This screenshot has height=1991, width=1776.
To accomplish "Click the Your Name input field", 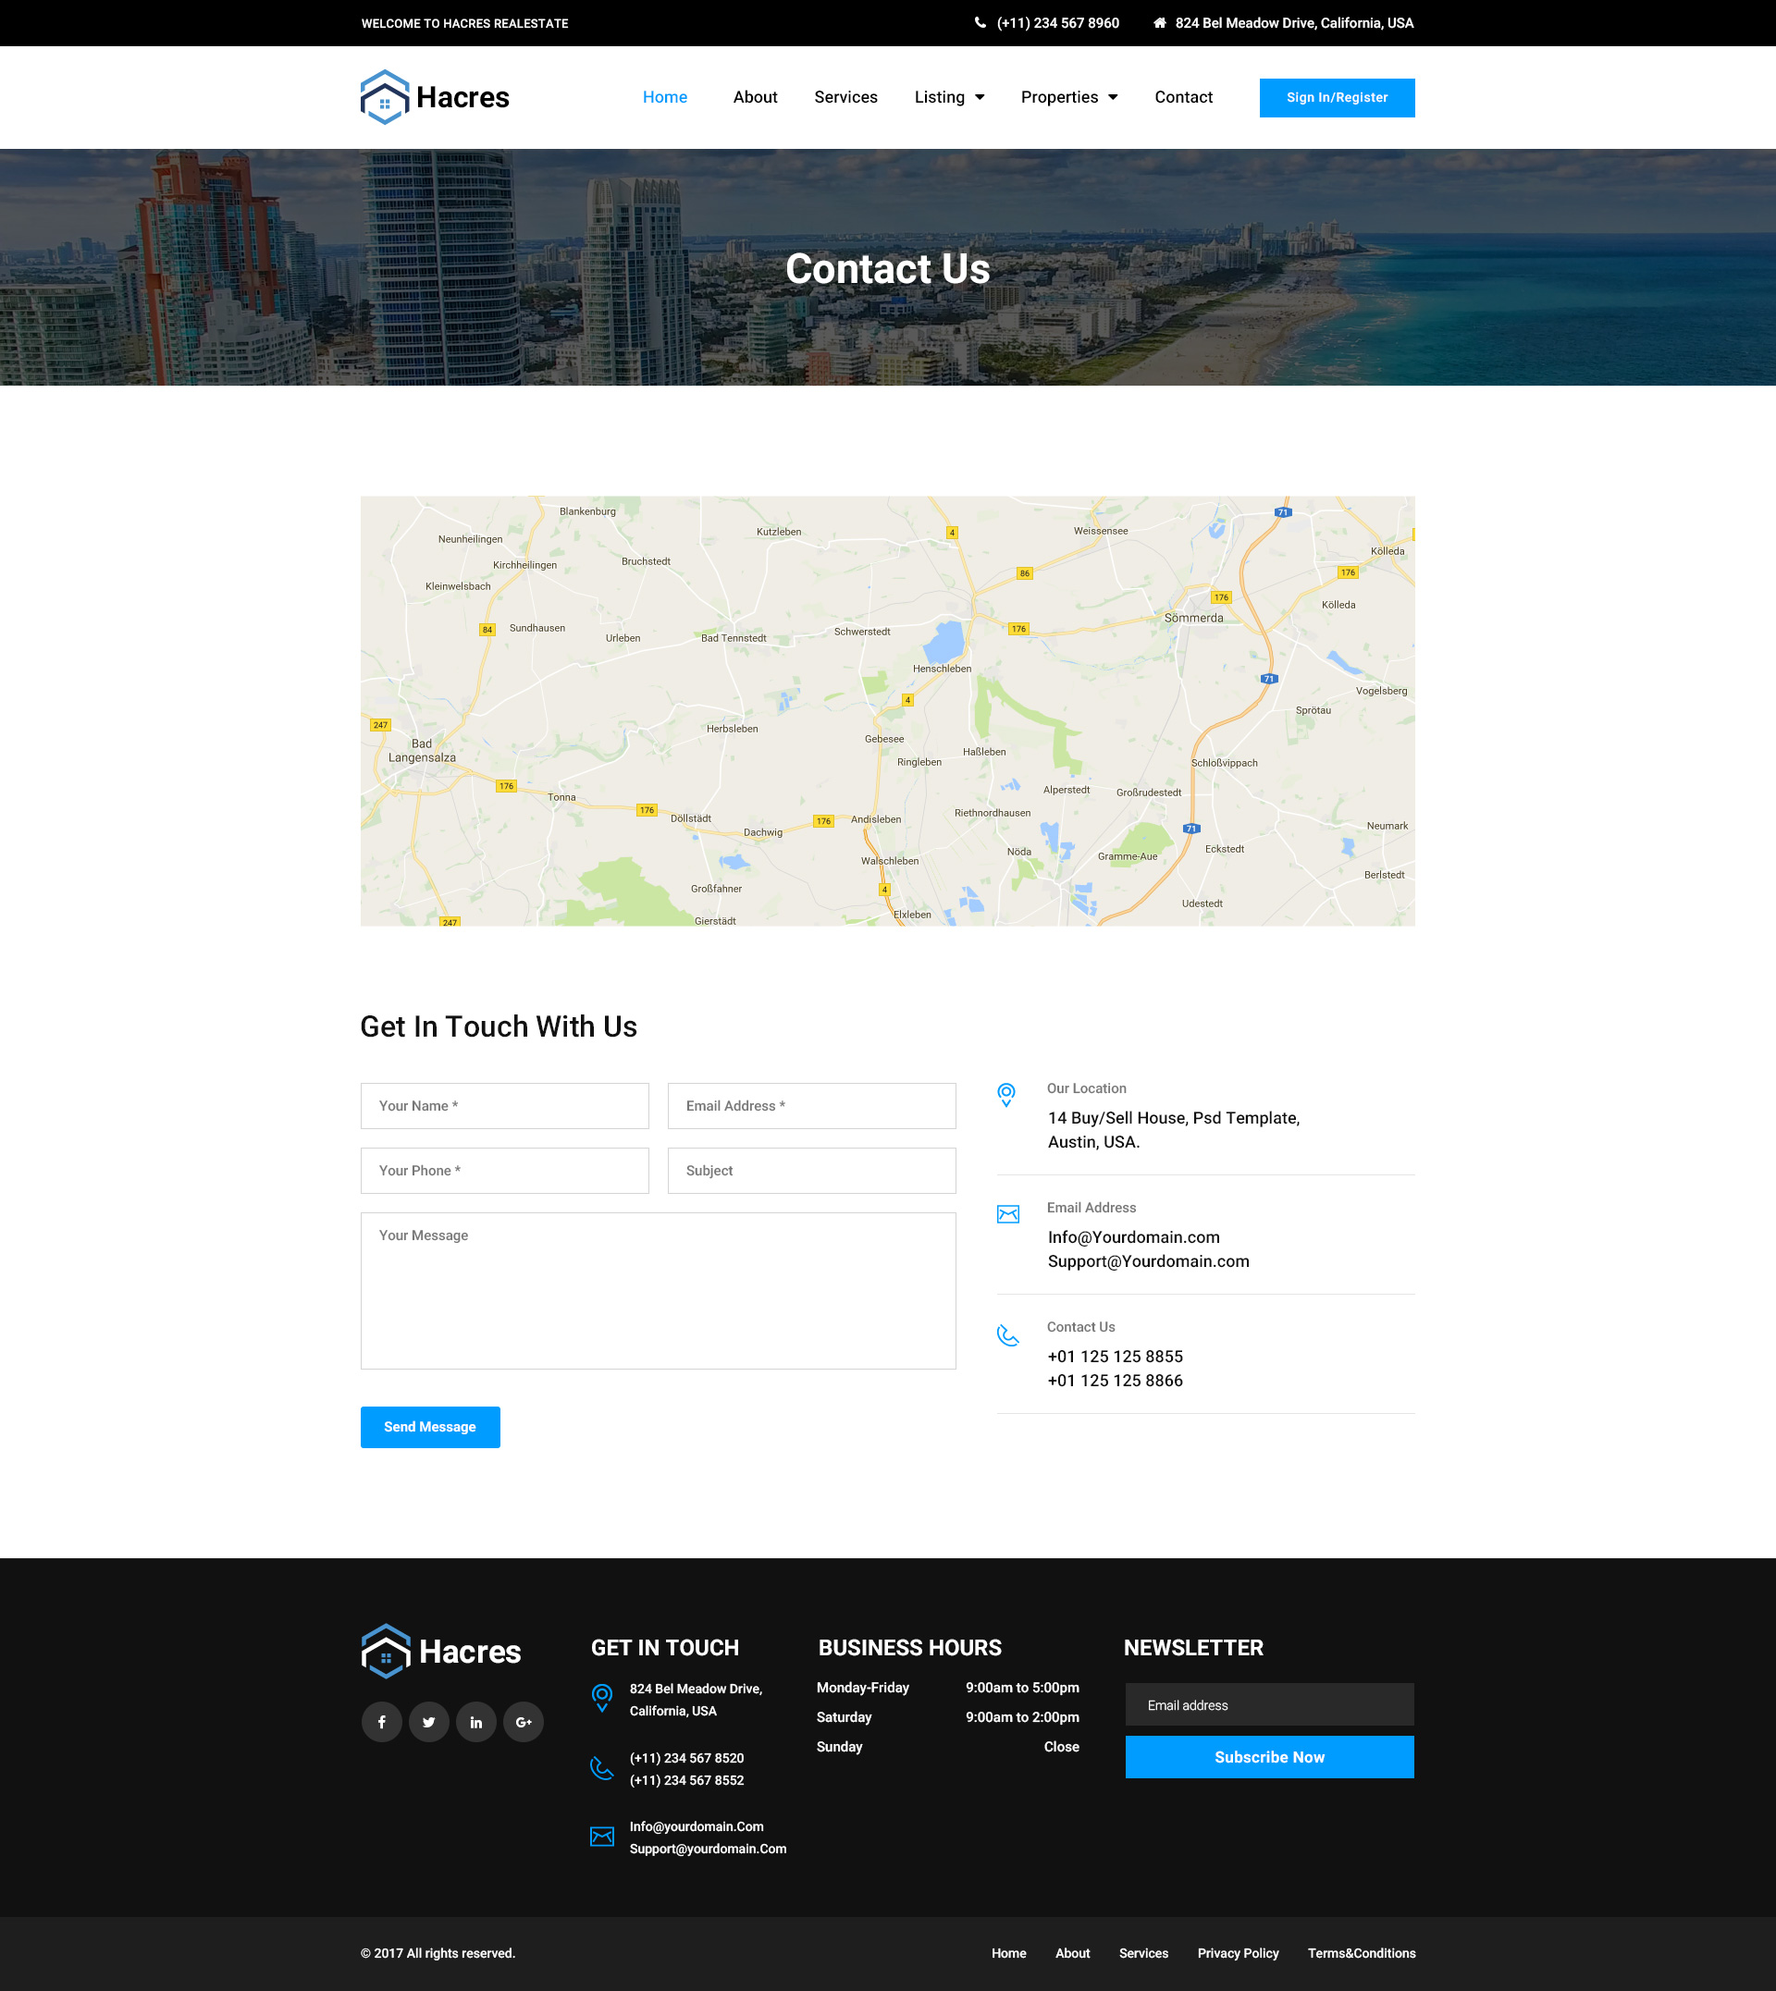I will 504,1105.
